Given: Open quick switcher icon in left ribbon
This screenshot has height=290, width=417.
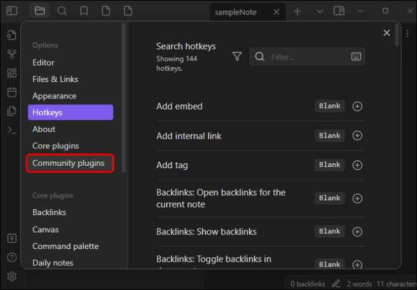Looking at the screenshot, I should 11,35.
